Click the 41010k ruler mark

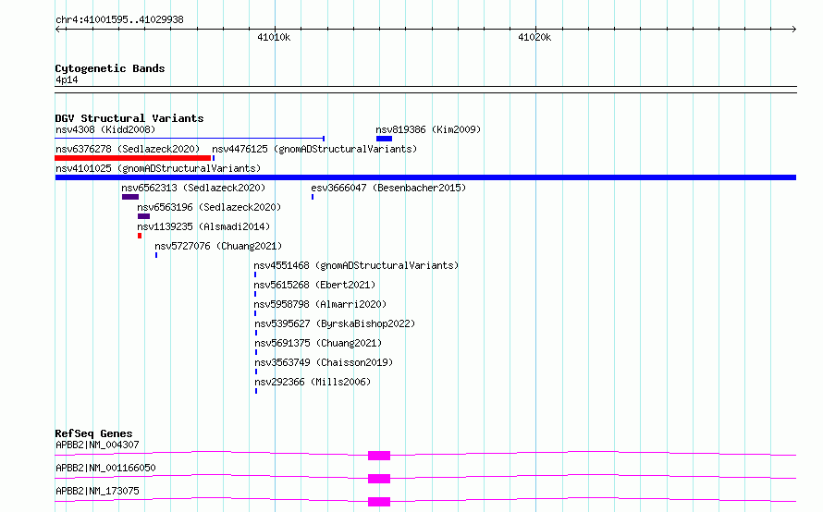pyautogui.click(x=274, y=37)
